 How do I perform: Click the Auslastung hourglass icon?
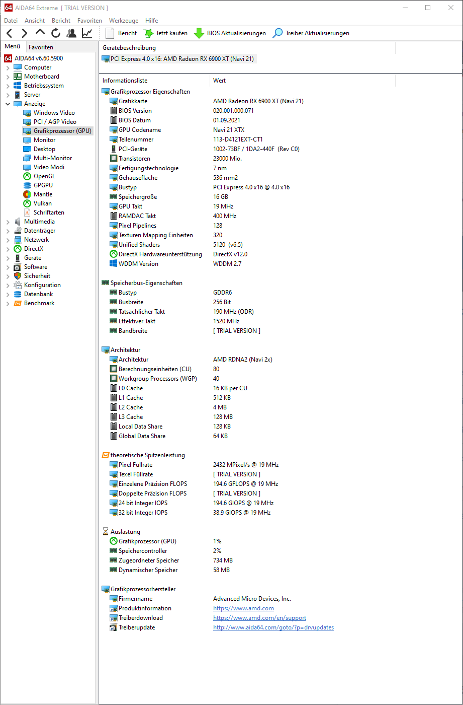pos(106,532)
